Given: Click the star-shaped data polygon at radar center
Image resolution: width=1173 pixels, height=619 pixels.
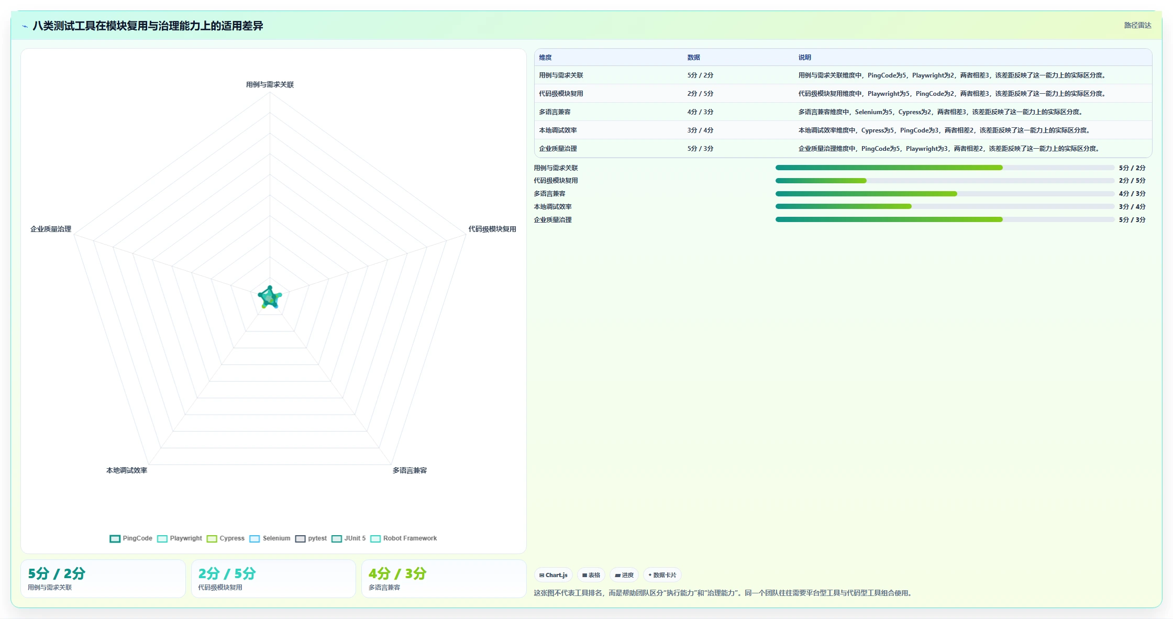Looking at the screenshot, I should (270, 298).
